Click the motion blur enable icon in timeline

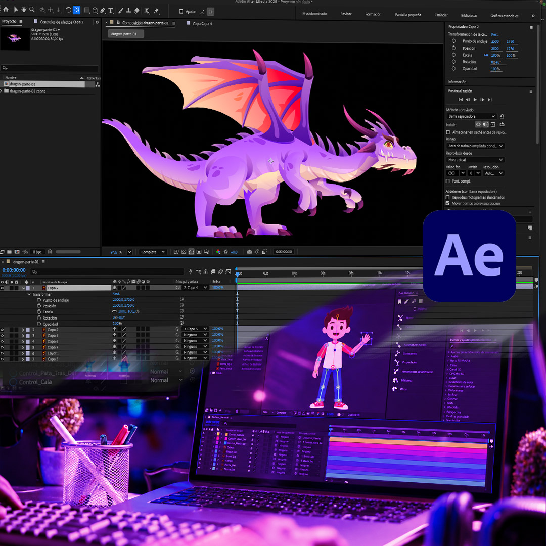tap(221, 271)
